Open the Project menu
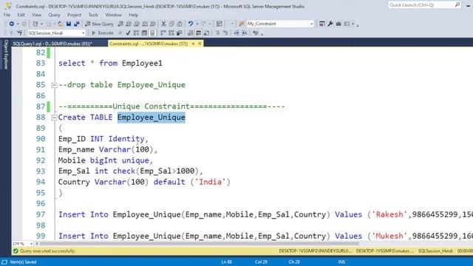The width and height of the screenshot is (473, 266). (74, 15)
